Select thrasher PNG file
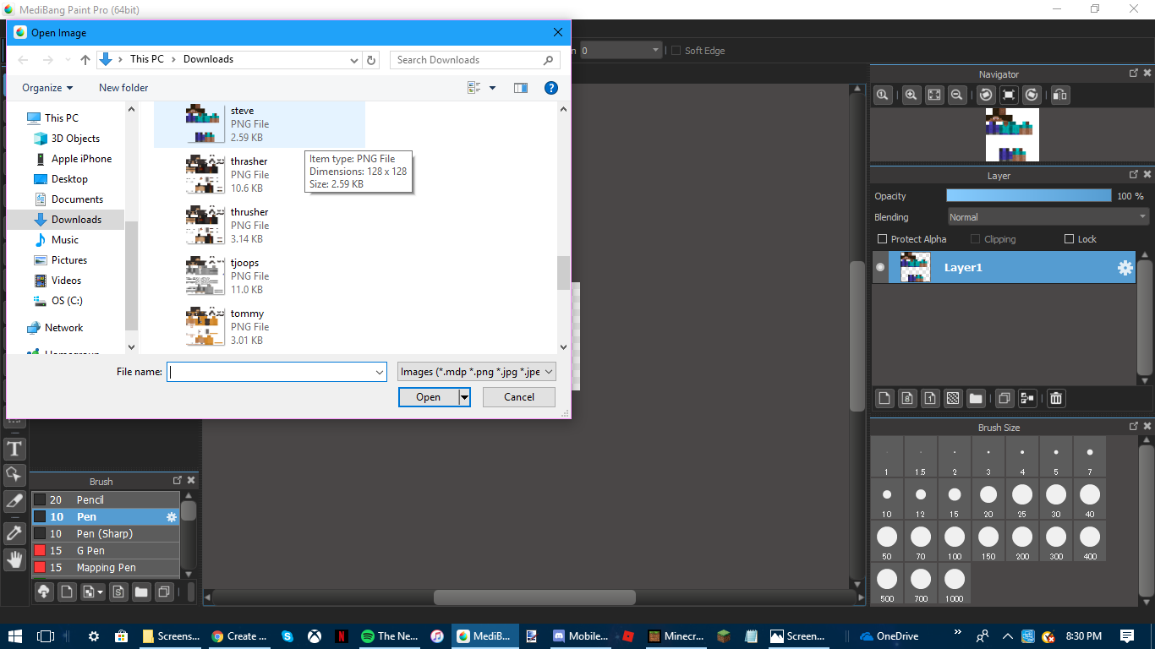 click(260, 174)
